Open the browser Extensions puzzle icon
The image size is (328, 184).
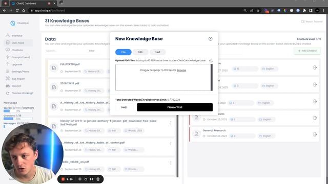pos(304,10)
